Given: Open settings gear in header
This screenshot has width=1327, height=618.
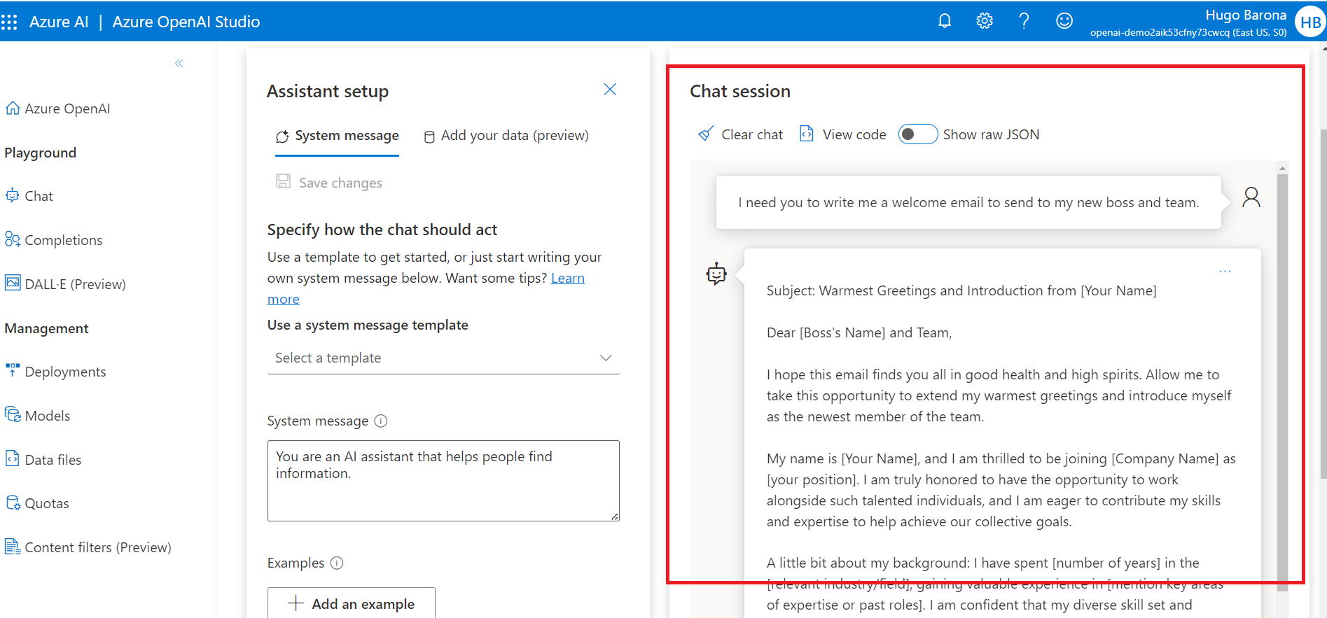Looking at the screenshot, I should [x=985, y=21].
